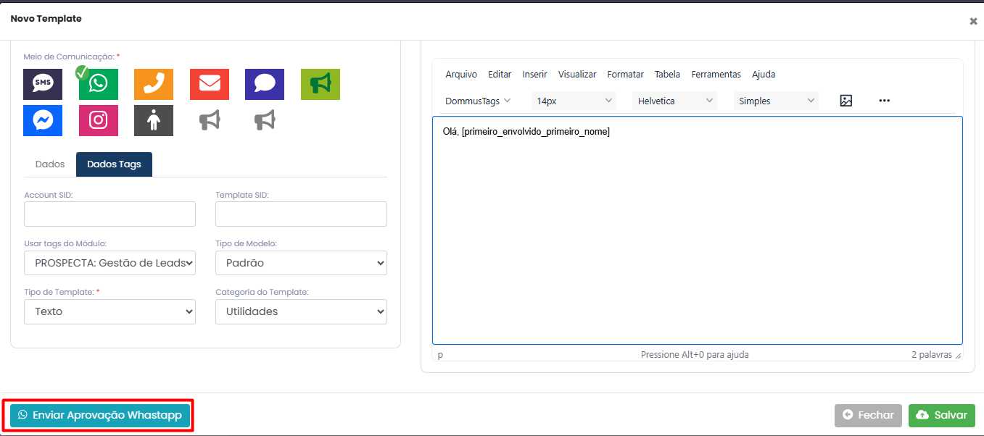Select the WhatsApp communication channel icon

point(98,85)
